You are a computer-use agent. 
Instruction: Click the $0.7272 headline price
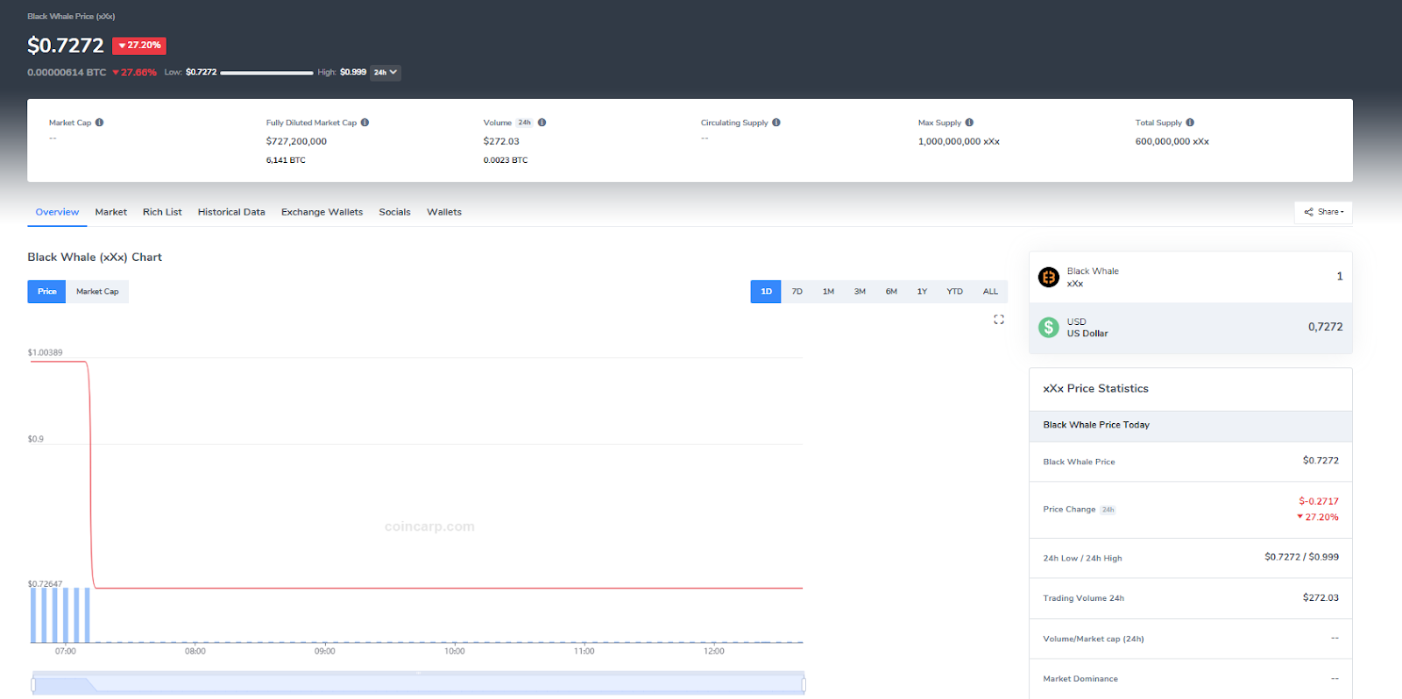click(66, 45)
